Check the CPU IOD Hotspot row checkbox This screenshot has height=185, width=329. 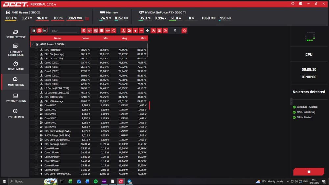[36, 97]
